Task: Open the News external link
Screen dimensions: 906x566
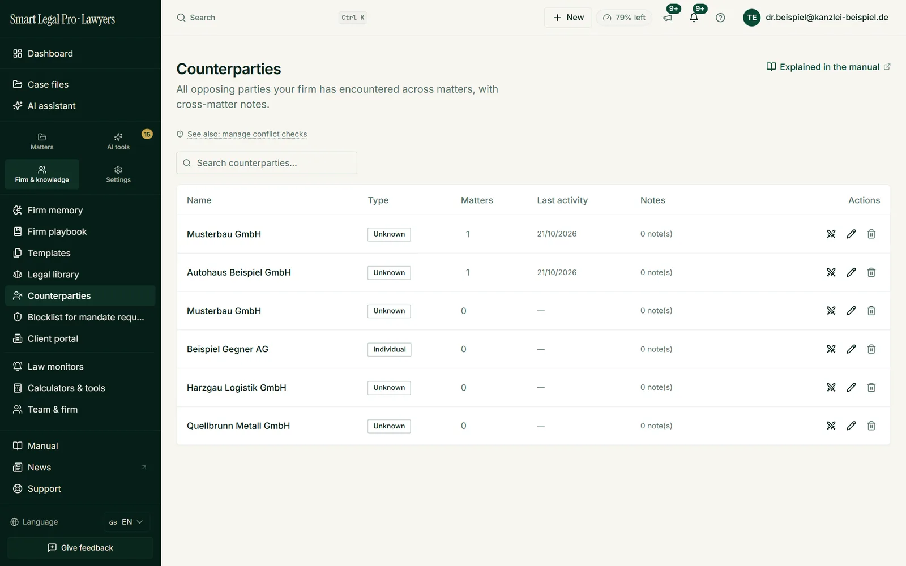Action: [x=80, y=468]
